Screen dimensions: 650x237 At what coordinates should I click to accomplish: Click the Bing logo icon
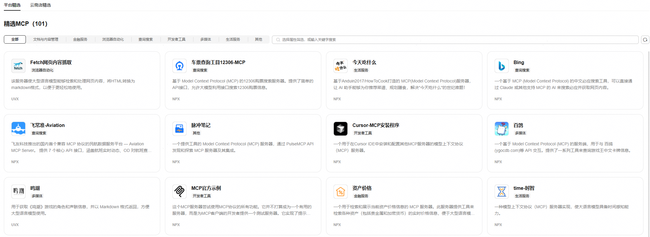click(501, 66)
